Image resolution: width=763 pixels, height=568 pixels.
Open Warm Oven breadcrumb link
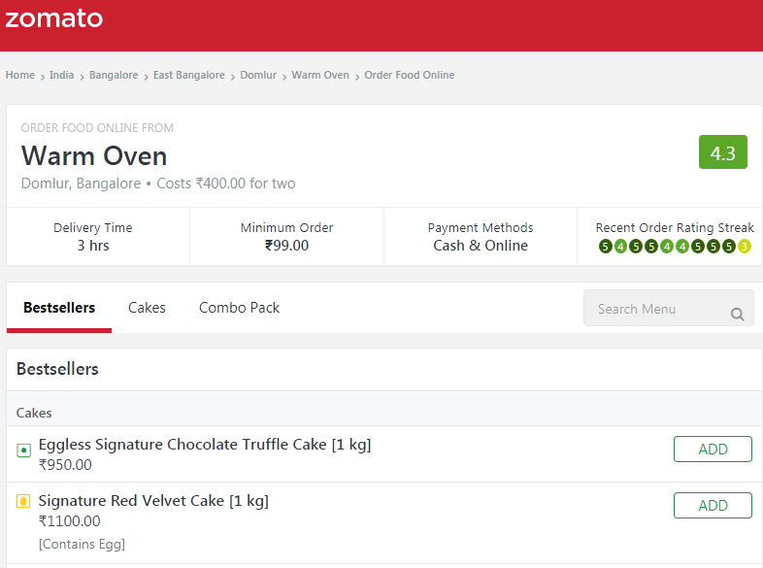click(x=320, y=75)
